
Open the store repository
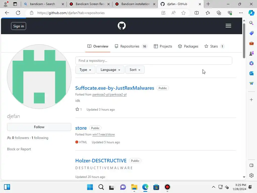[81, 128]
